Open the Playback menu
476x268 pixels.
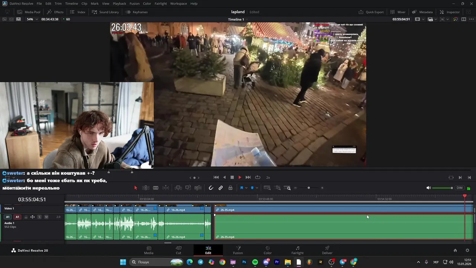coord(119,3)
